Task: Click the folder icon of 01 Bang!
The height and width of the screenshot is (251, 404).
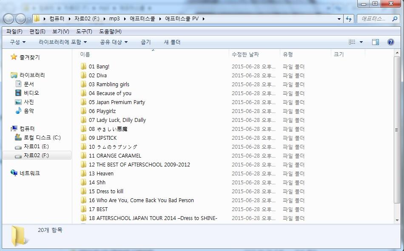Action: point(83,66)
